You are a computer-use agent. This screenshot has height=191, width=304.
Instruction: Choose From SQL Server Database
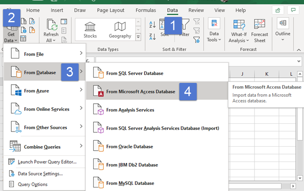click(157, 72)
